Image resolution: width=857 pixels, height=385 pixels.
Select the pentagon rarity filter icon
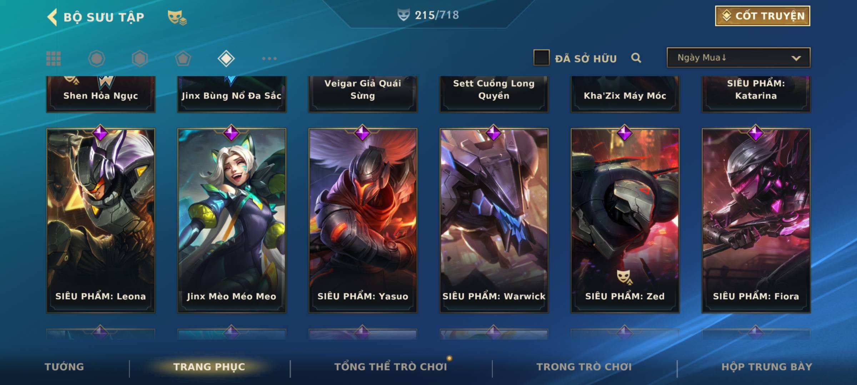[x=183, y=58]
